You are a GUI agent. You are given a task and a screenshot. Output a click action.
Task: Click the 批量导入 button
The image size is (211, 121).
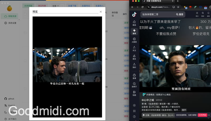(x=100, y=6)
